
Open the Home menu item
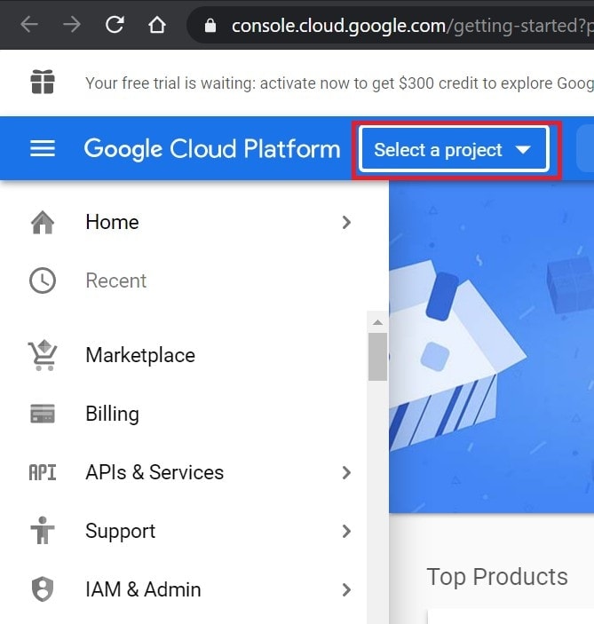tap(112, 222)
